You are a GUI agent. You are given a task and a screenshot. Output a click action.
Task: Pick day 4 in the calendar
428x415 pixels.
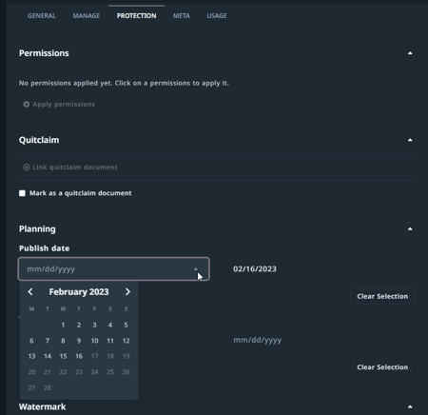[110, 325]
